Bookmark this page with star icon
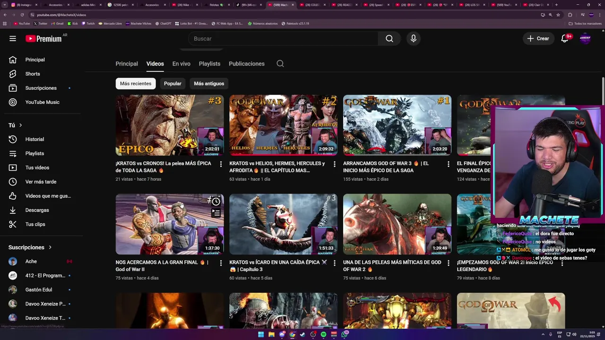 558,15
